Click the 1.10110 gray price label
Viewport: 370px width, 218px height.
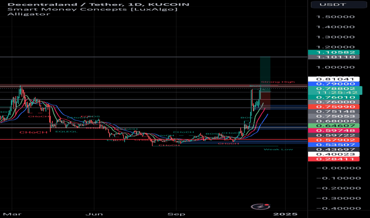(x=333, y=57)
